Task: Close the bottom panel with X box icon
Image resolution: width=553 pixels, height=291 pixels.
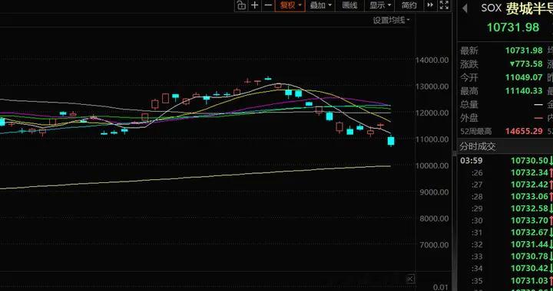Action: tap(410, 279)
